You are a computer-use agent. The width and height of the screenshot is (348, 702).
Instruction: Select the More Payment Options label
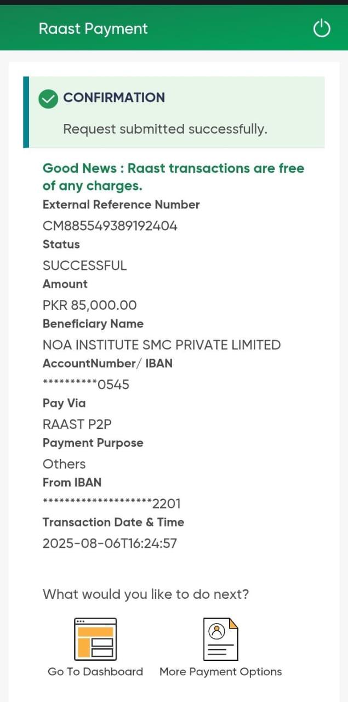(x=220, y=672)
